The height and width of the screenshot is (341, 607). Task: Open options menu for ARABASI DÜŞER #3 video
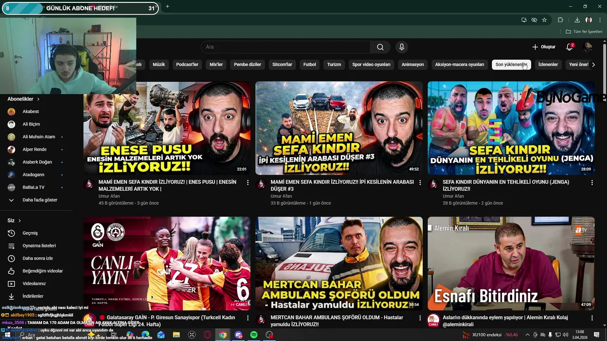[x=420, y=182]
